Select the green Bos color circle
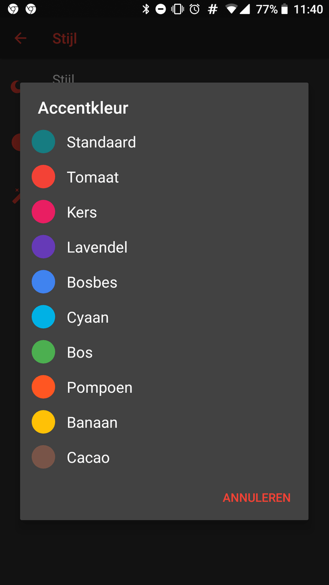The width and height of the screenshot is (329, 585). [x=43, y=352]
